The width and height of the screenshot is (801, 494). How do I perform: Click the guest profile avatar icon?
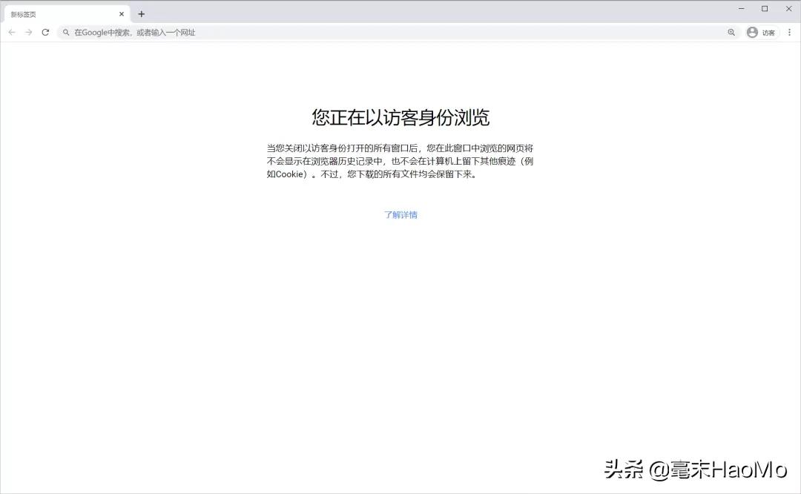[x=751, y=32]
